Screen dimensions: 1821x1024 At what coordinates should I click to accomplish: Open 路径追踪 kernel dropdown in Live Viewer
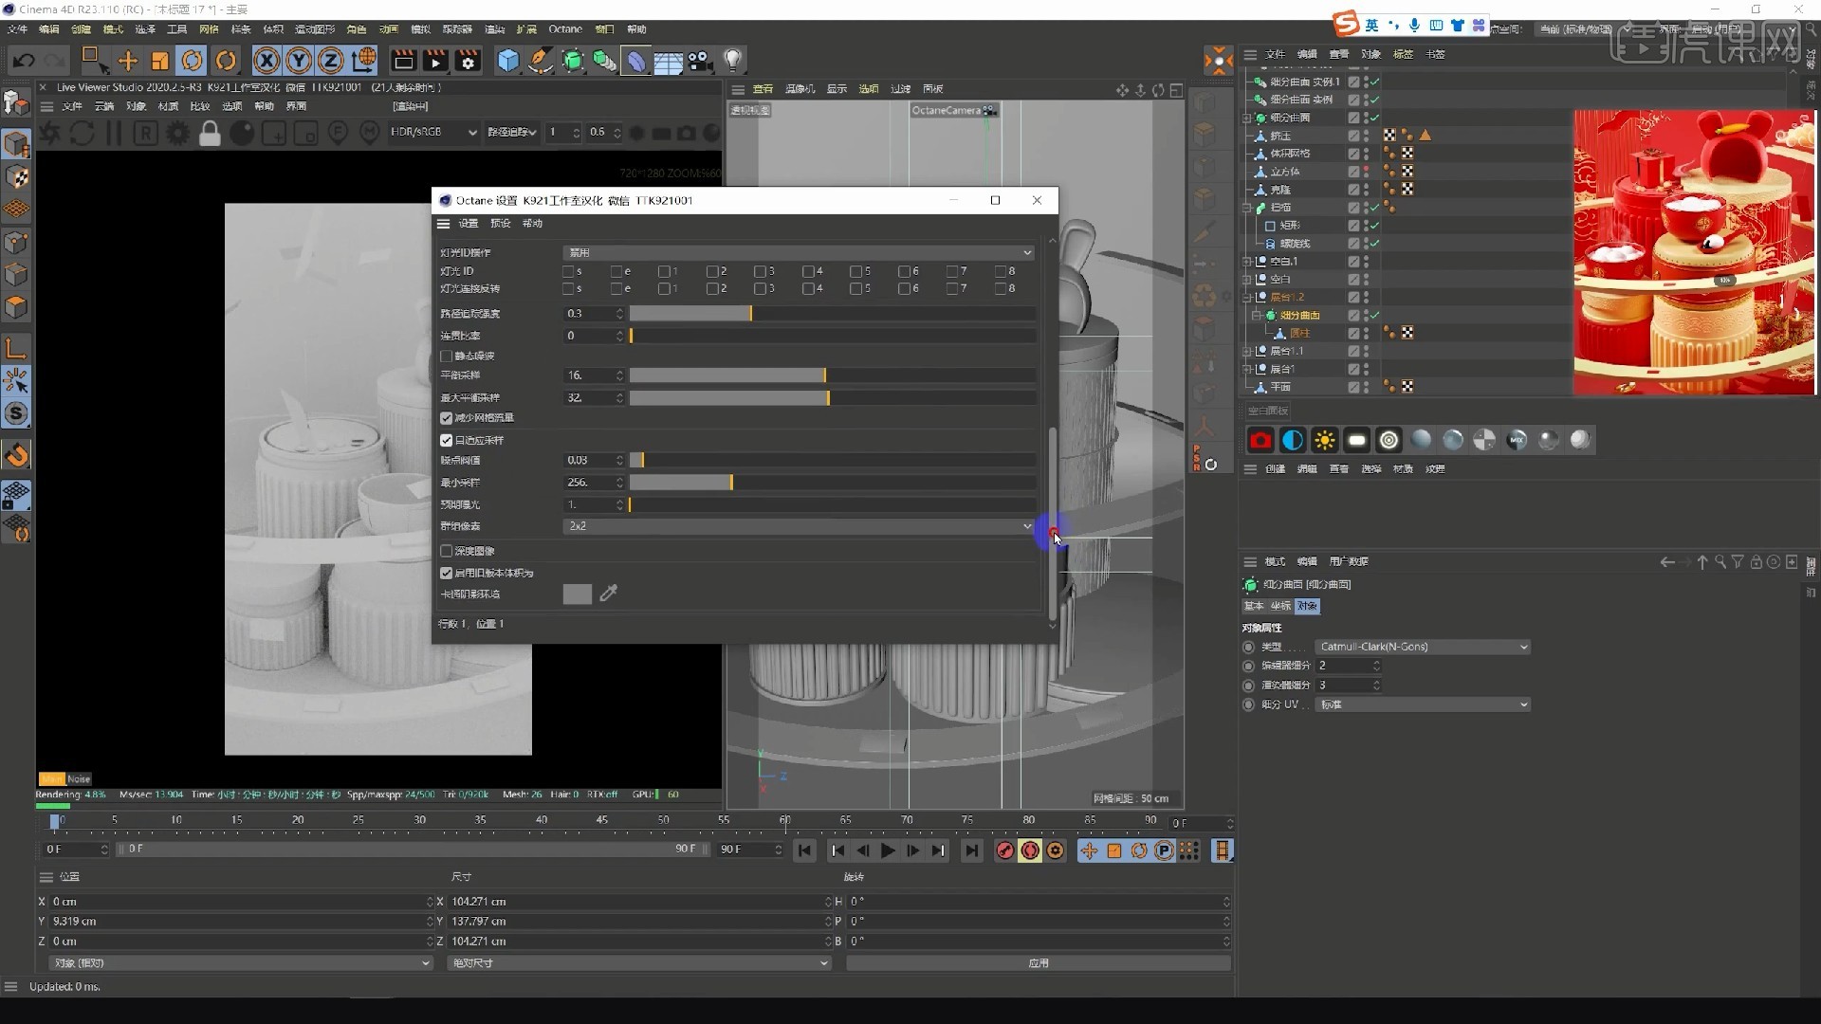[512, 132]
